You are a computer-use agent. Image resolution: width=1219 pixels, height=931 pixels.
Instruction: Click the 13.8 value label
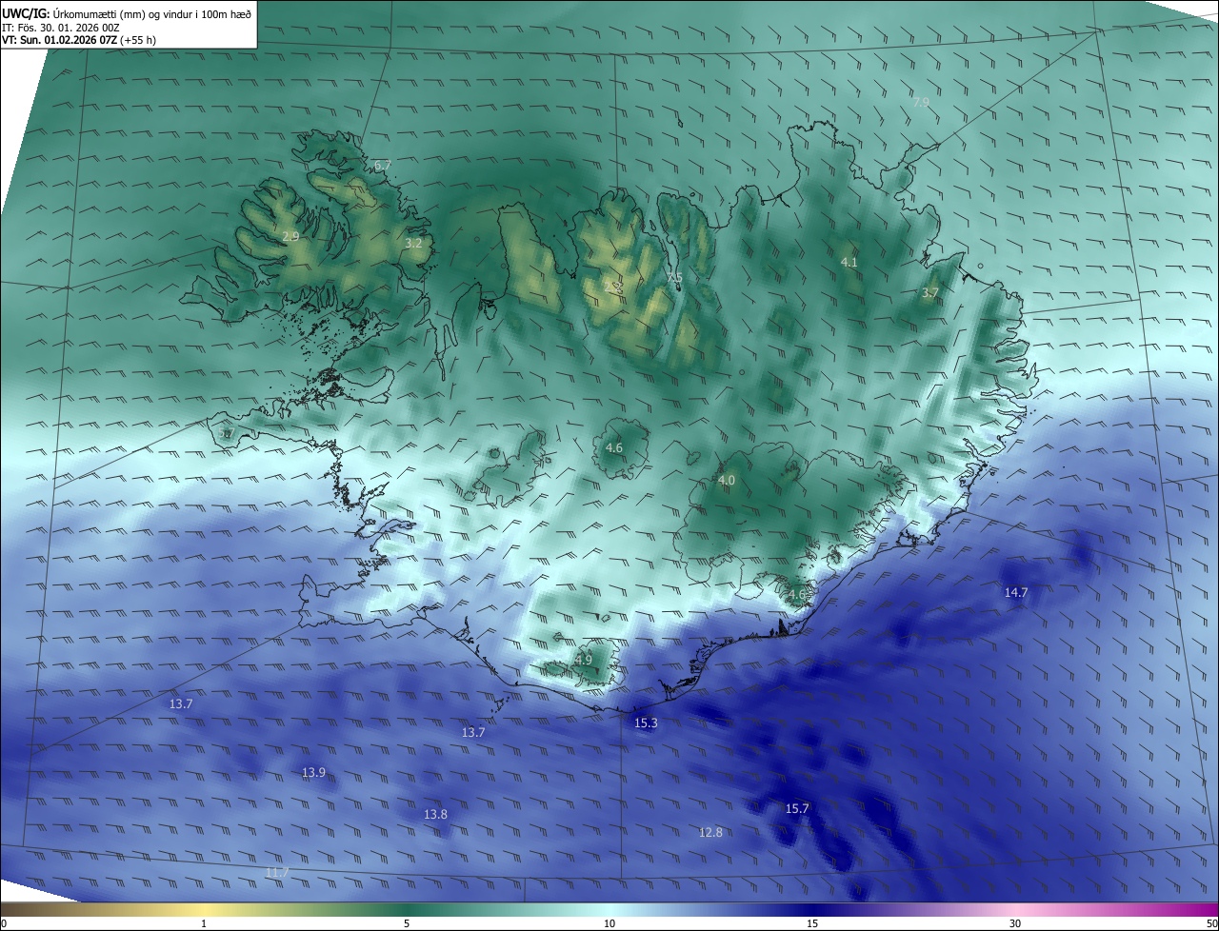435,814
